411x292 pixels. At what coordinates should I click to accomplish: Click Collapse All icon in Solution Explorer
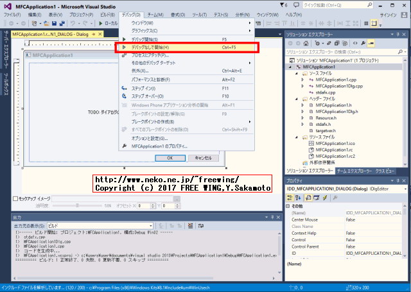coord(337,43)
